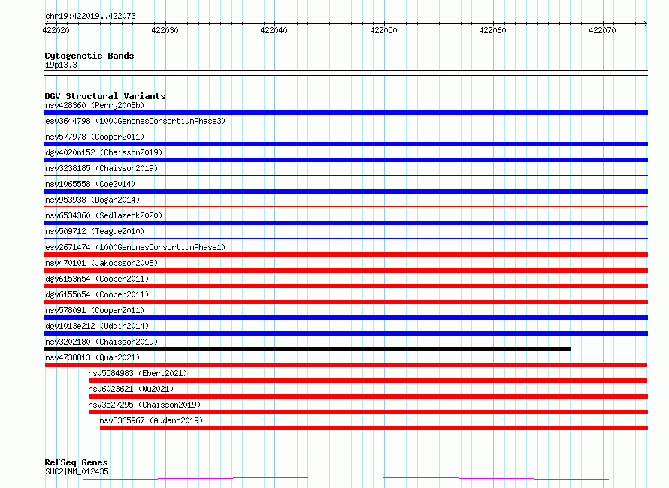Click the magenta SHC2 gene line
Image resolution: width=669 pixels, height=488 pixels.
(346, 479)
